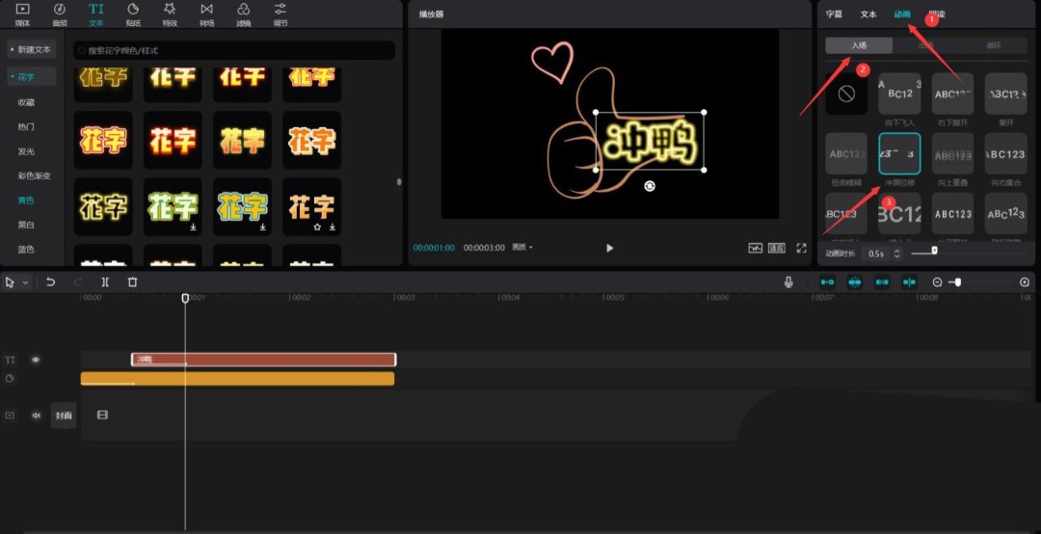The image size is (1041, 534).
Task: Open the 调节 adjustment panel
Action: click(x=280, y=13)
